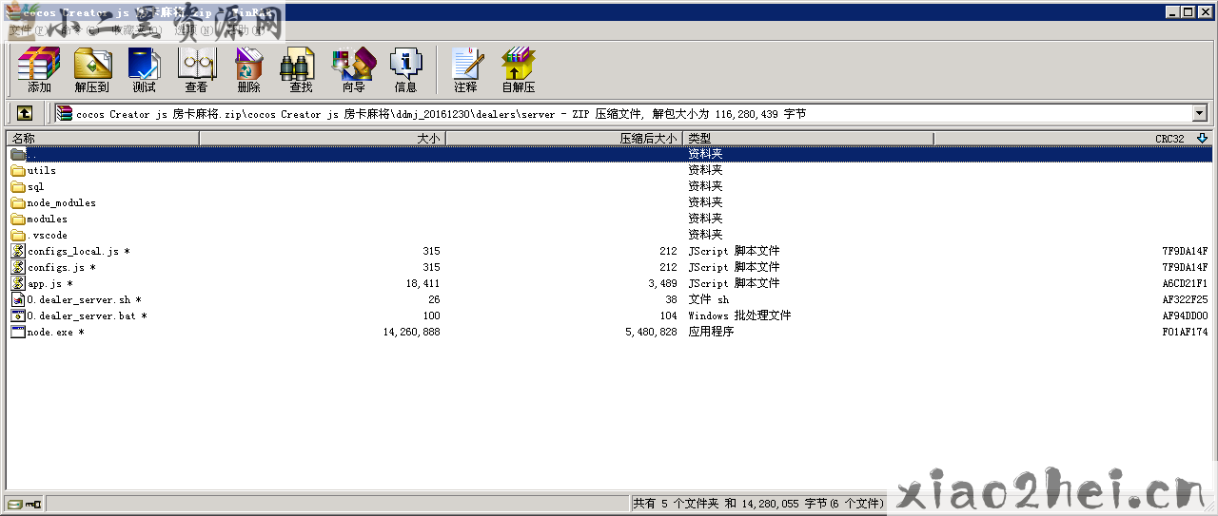Viewport: 1218px width, 516px height.
Task: Click the 0.dealer_server.bat batch file icon
Action: pos(18,315)
